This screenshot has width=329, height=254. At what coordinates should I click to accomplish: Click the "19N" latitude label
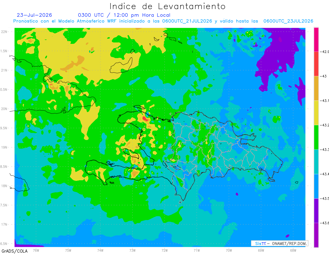click(x=4, y=147)
